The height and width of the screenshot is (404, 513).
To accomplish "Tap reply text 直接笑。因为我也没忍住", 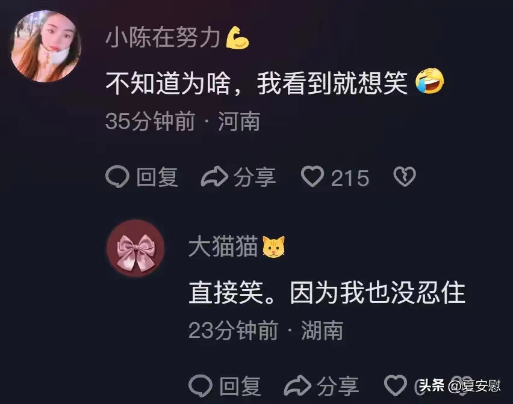I will (327, 292).
